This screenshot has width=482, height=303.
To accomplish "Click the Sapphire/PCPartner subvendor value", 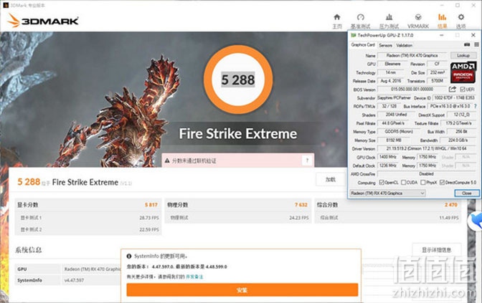I will (394, 97).
